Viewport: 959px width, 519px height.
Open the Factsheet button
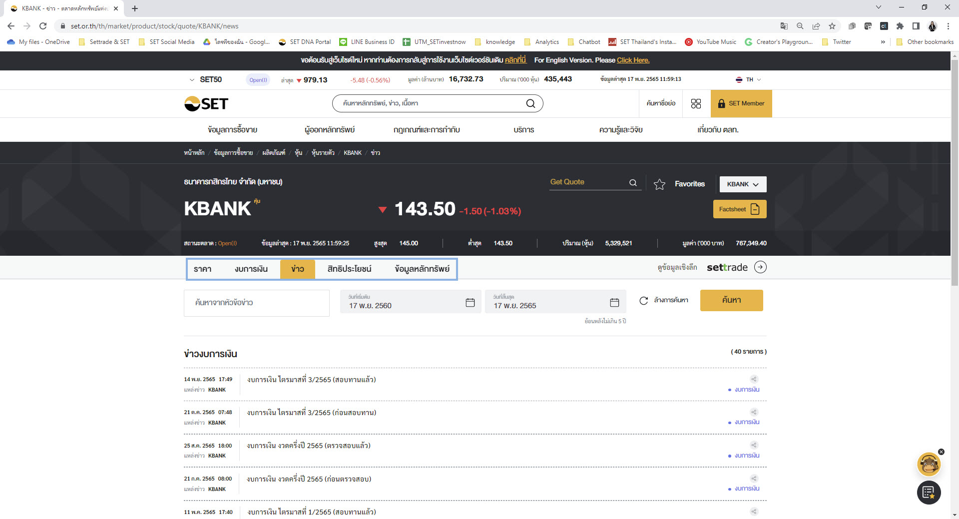(x=739, y=209)
